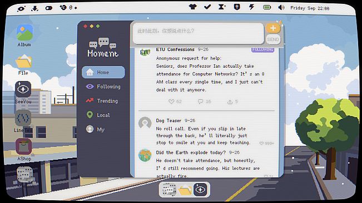Toggle the pill switch icon in top bar
This screenshot has width=362, height=203.
[49, 8]
